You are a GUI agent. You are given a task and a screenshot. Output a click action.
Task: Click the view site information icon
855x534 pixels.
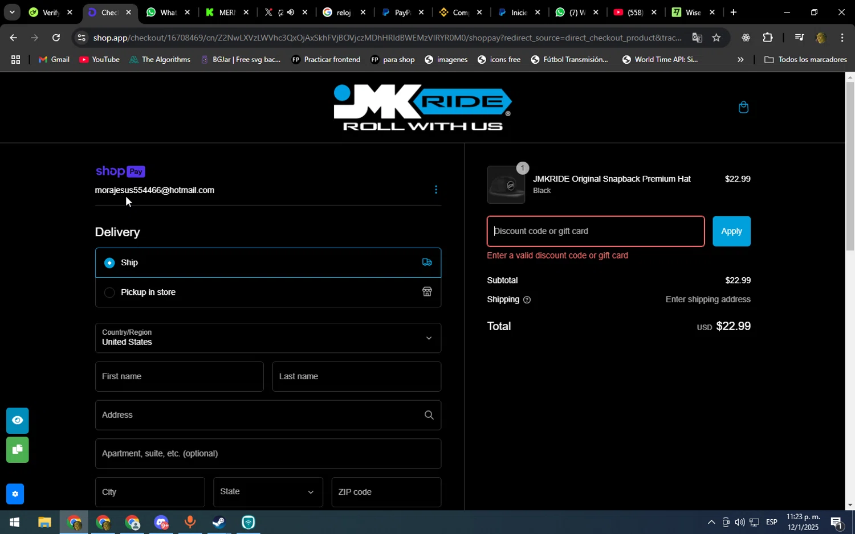82,38
